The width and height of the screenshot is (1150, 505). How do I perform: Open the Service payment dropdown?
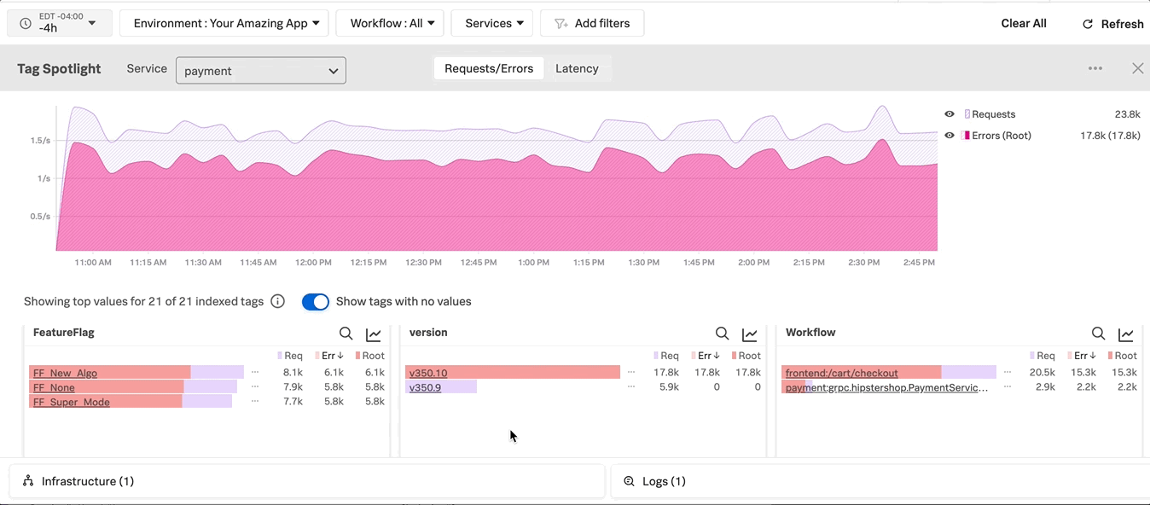coord(260,71)
